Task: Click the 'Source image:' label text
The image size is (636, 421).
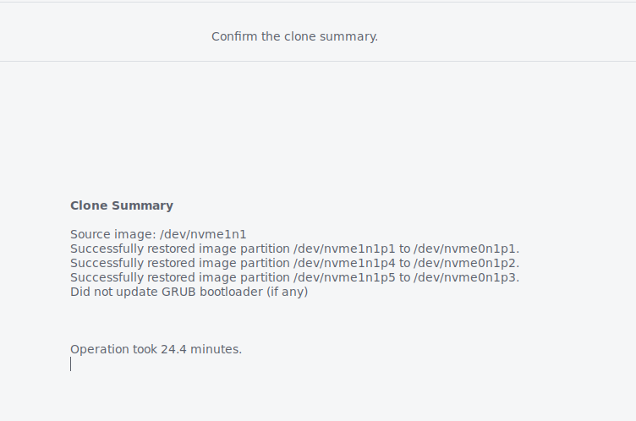Action: pos(113,234)
